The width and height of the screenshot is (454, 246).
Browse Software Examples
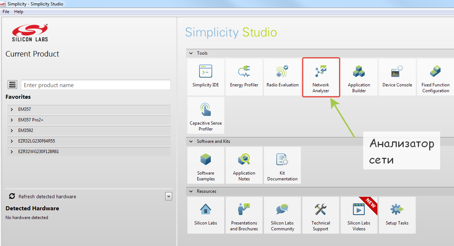point(206,165)
